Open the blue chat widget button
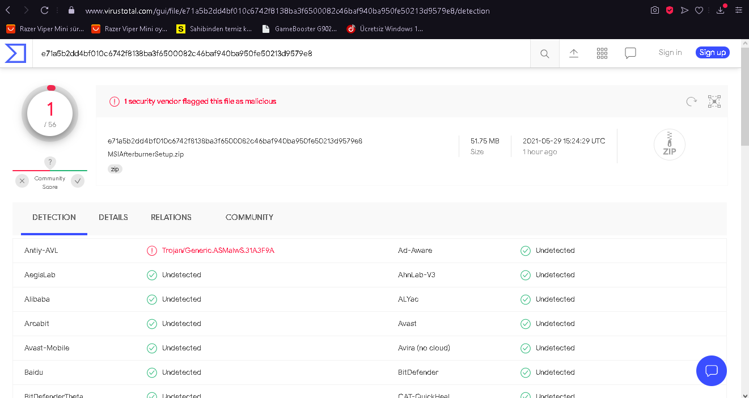749x398 pixels. (712, 371)
